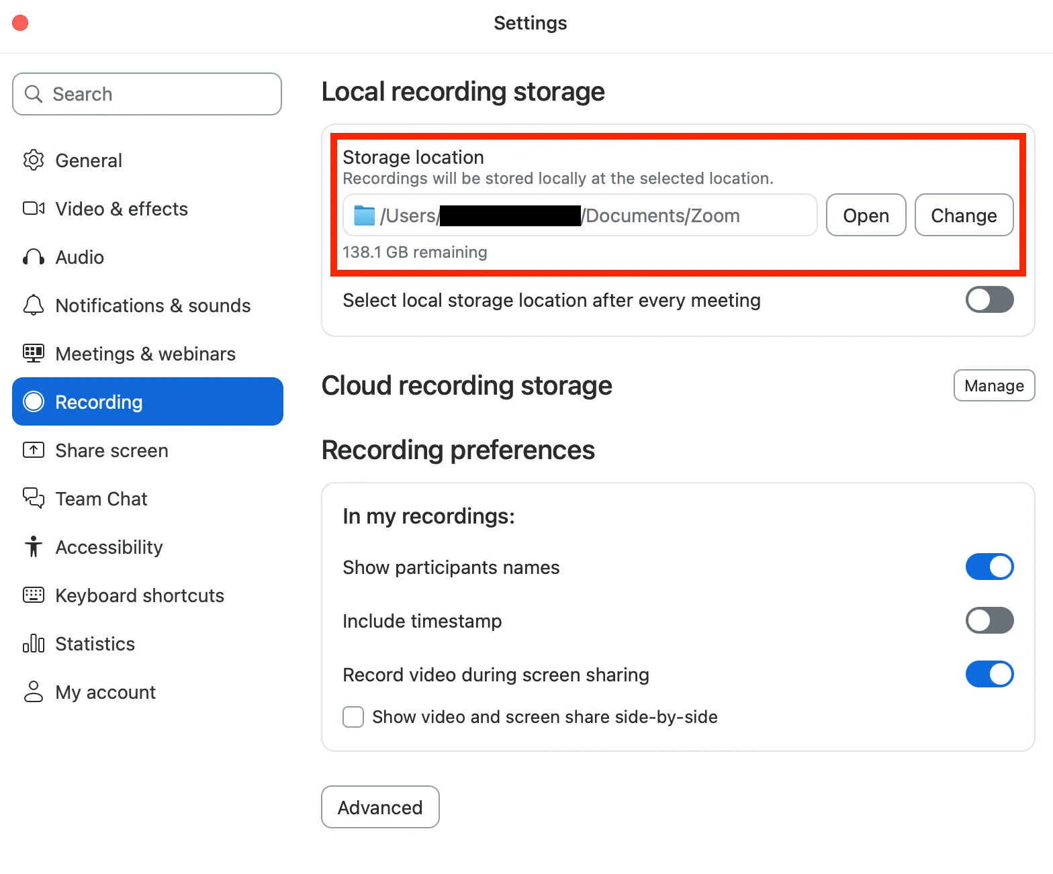Open the Statistics section
The width and height of the screenshot is (1053, 874).
click(x=148, y=643)
